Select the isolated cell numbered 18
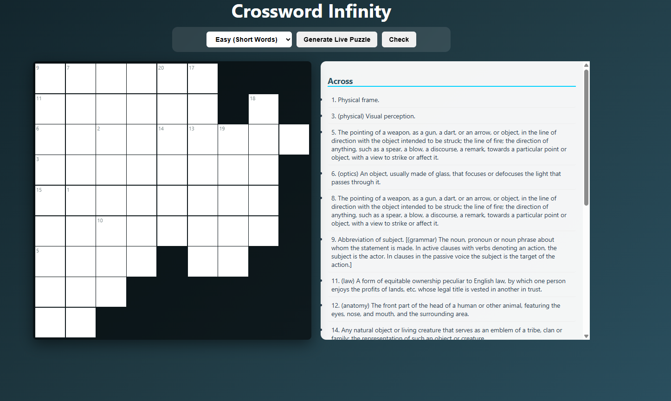This screenshot has height=401, width=671. [x=264, y=109]
